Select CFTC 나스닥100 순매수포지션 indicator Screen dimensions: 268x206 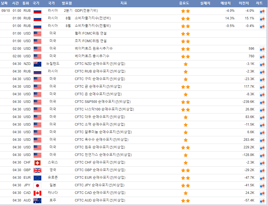pos(104,109)
